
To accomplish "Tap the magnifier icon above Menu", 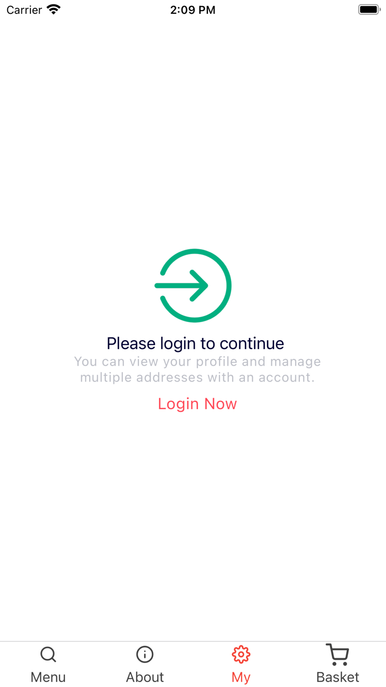I will [x=48, y=654].
